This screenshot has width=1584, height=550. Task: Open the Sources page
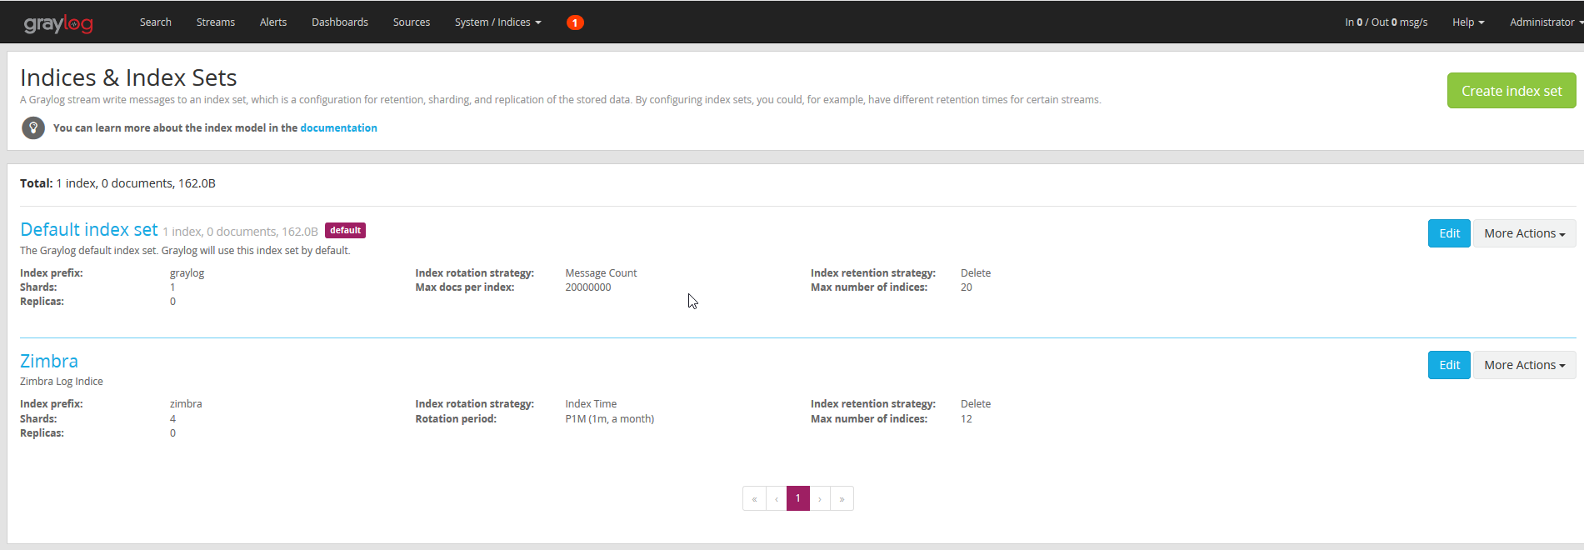[412, 22]
